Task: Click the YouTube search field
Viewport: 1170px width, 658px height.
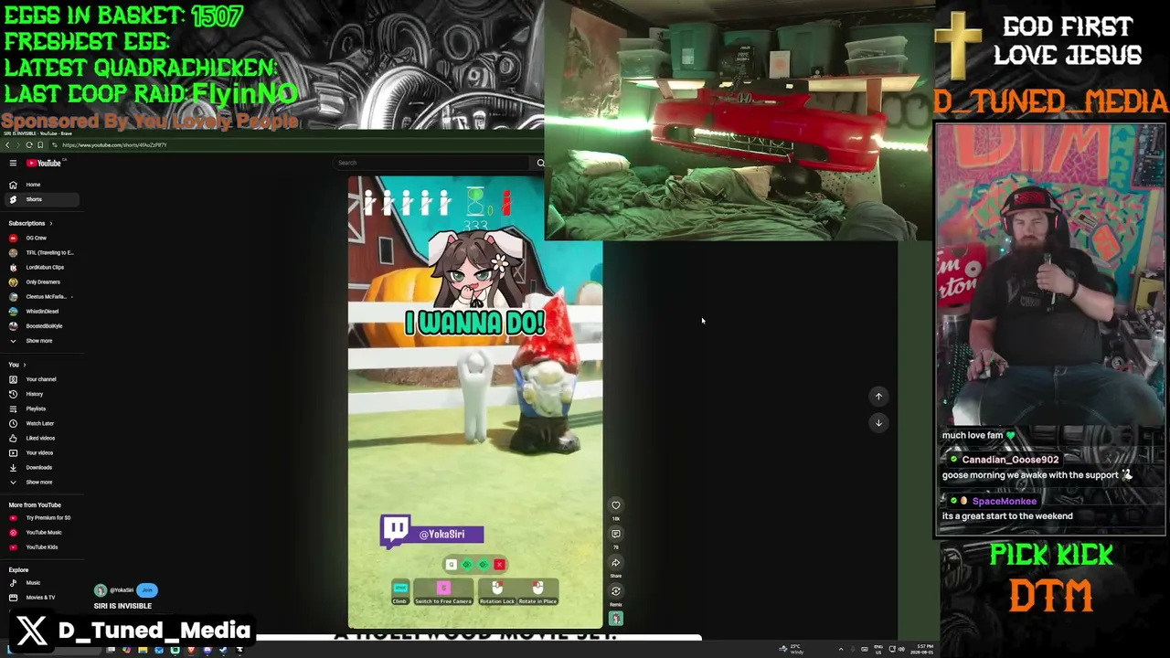Action: pyautogui.click(x=433, y=163)
